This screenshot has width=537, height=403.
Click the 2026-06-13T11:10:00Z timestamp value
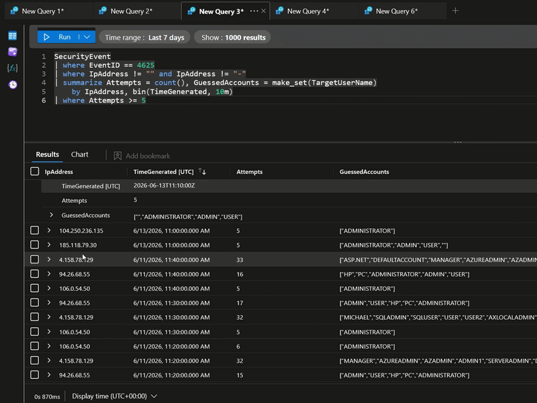coord(164,185)
